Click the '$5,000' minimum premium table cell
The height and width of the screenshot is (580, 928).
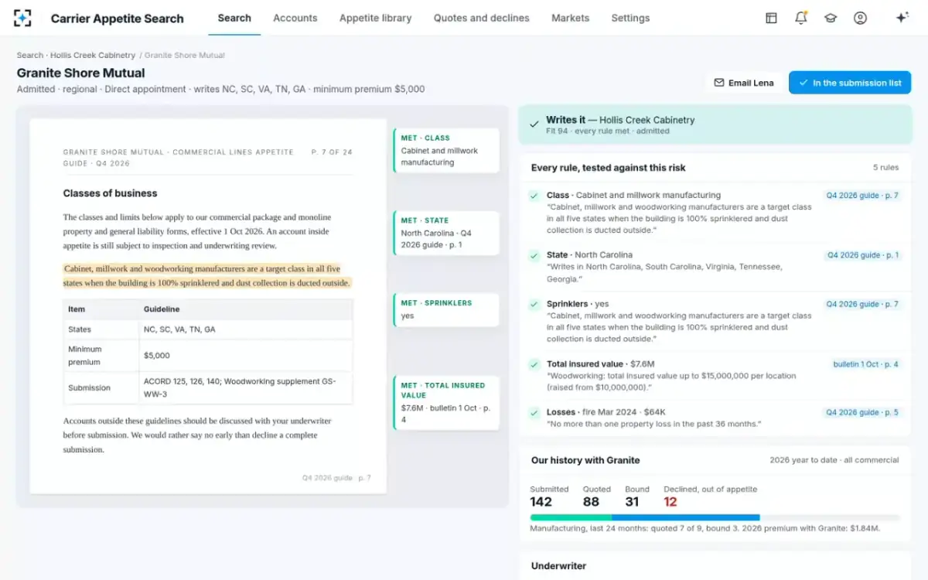[246, 356]
